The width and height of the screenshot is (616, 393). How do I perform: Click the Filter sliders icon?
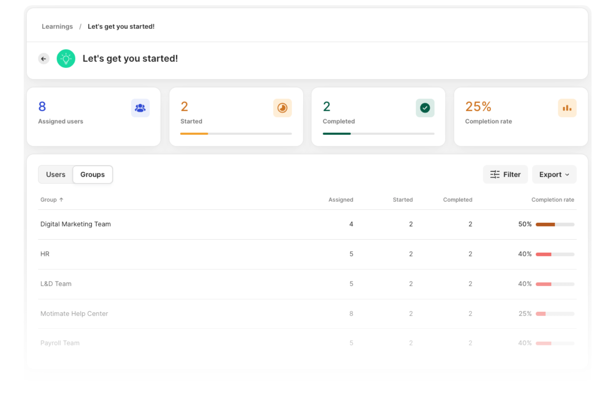coord(495,174)
